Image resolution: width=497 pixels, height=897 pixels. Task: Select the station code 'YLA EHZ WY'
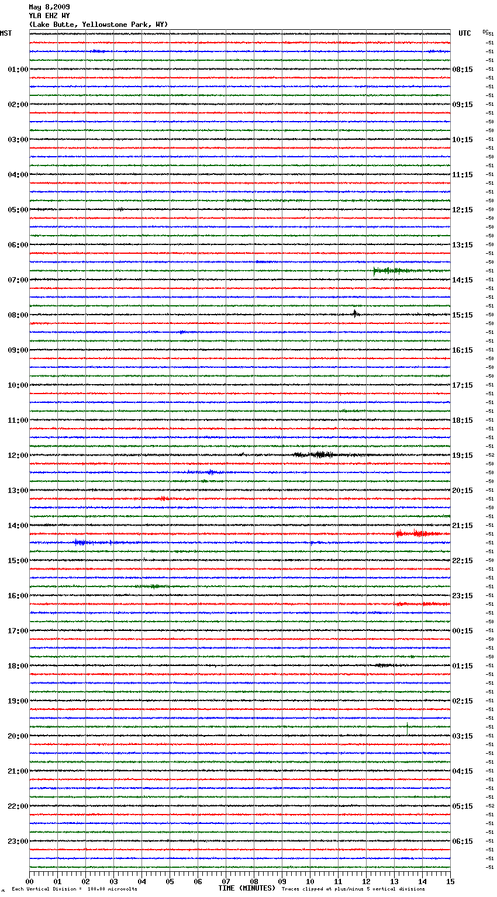pyautogui.click(x=49, y=16)
